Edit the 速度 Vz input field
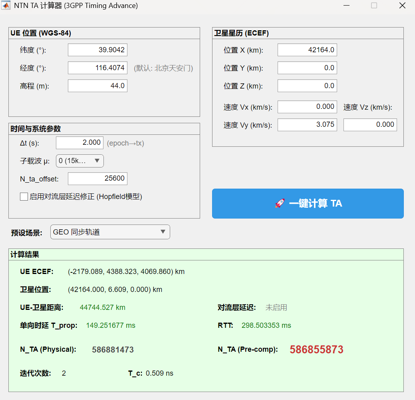The height and width of the screenshot is (400, 415). tap(370, 124)
